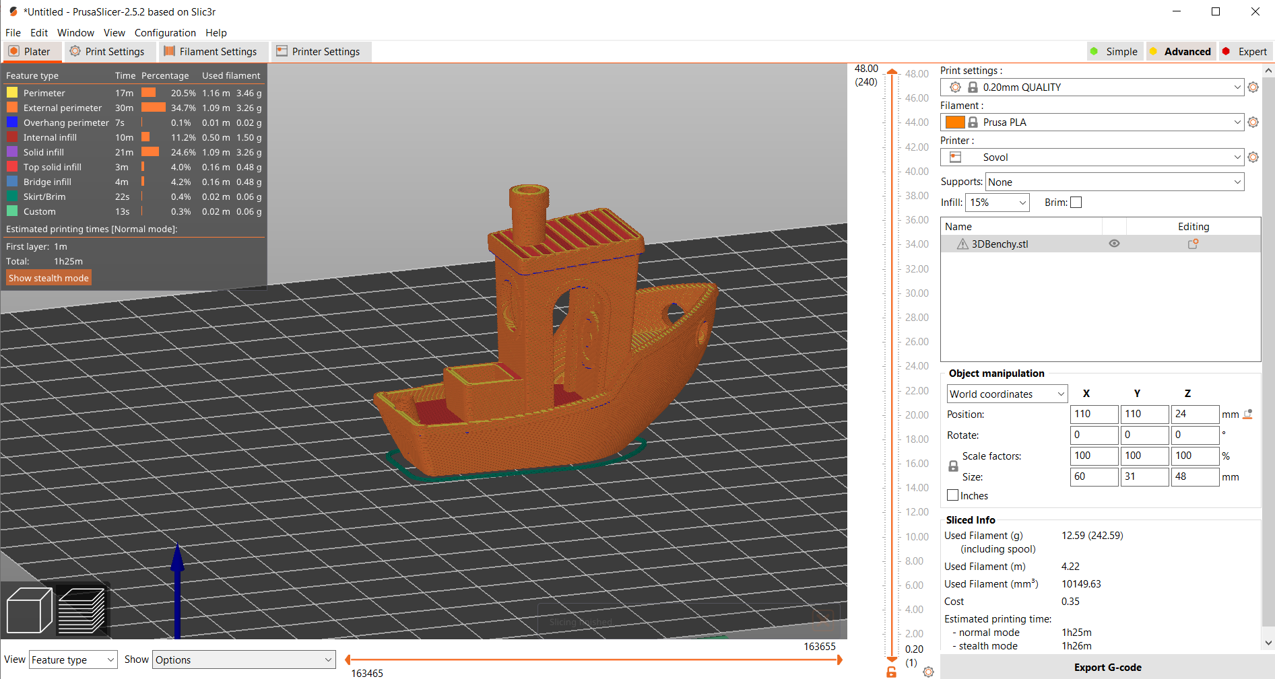1275x679 pixels.
Task: Switch to 3D editor view cube icon
Action: (x=29, y=610)
